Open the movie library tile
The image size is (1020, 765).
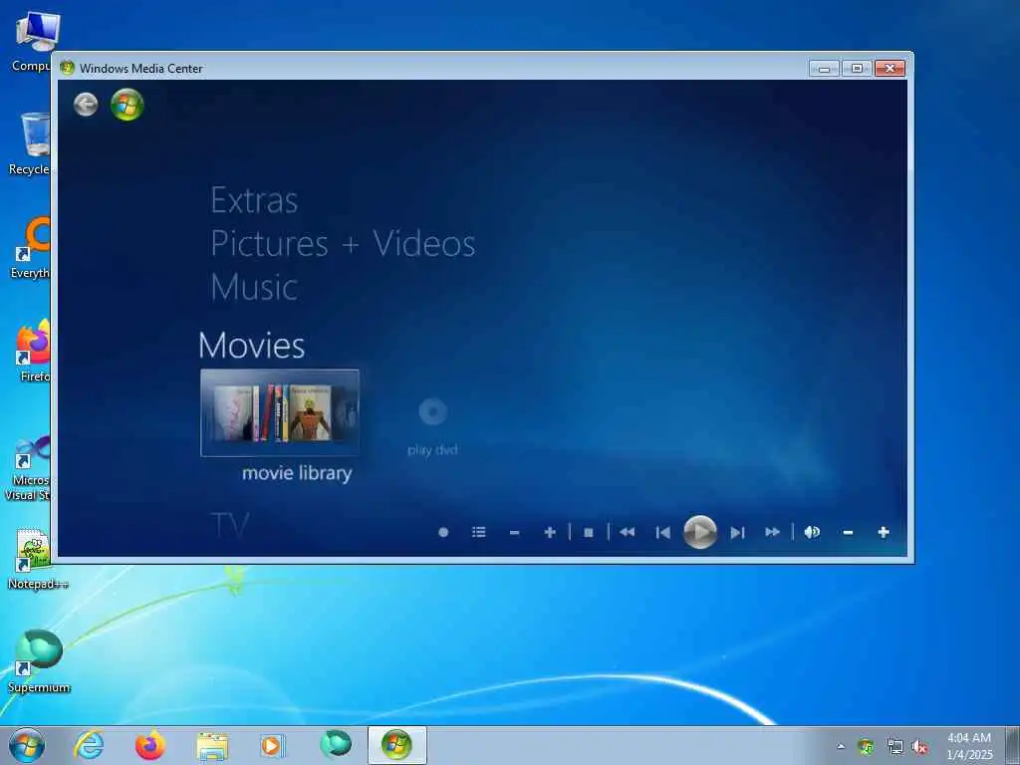pos(280,413)
